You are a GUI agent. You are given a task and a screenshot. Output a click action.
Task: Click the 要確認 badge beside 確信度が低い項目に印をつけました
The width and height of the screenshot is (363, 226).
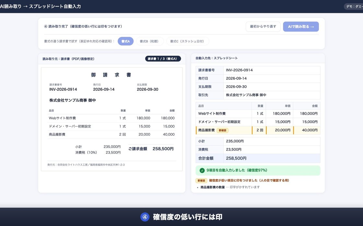coord(201,180)
